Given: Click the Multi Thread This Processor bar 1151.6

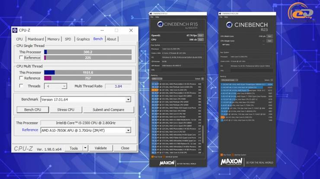Looking at the screenshot, I should tap(88, 72).
